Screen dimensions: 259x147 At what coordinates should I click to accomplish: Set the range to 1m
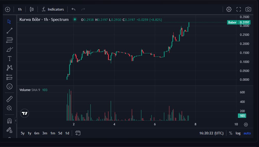tap(53, 133)
